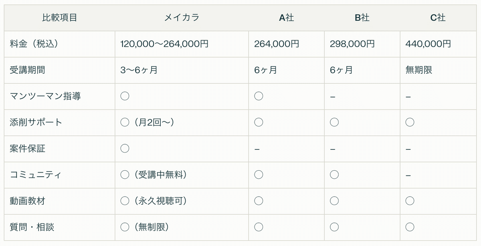Screen dimensions: 481x246
Task: Click B社's circle in 添削サポート row
Action: pos(334,122)
